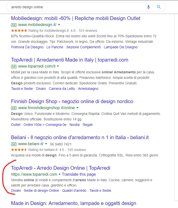The height and width of the screenshot is (208, 178).
Task: Click the green URL www.toparredi.com/it
Action: (x=37, y=66)
